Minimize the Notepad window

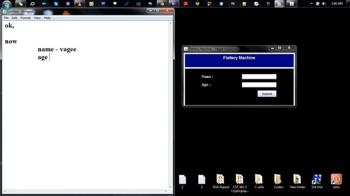pyautogui.click(x=151, y=10)
